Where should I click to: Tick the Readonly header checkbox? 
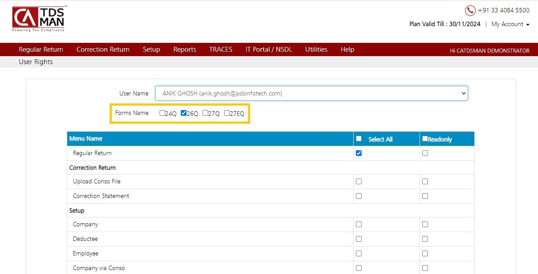[x=425, y=139]
